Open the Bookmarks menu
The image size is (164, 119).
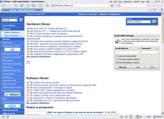[x=128, y=2]
